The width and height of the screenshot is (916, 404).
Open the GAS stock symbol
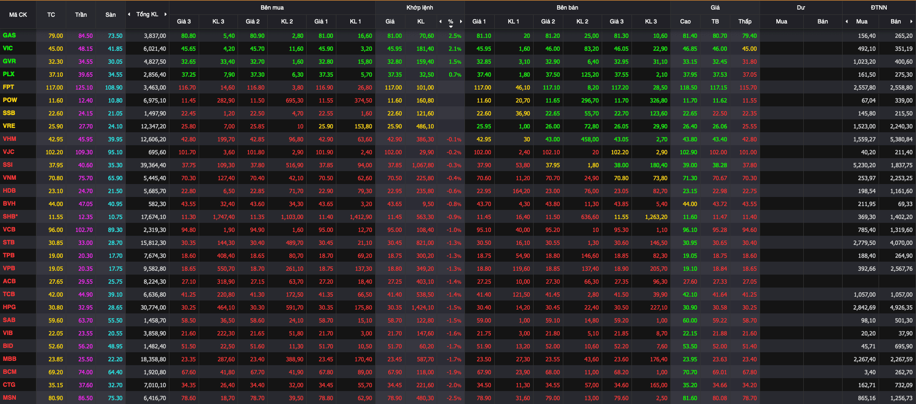[x=9, y=35]
